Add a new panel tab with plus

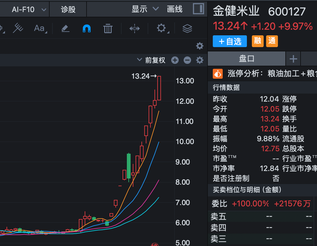[x=293, y=59]
